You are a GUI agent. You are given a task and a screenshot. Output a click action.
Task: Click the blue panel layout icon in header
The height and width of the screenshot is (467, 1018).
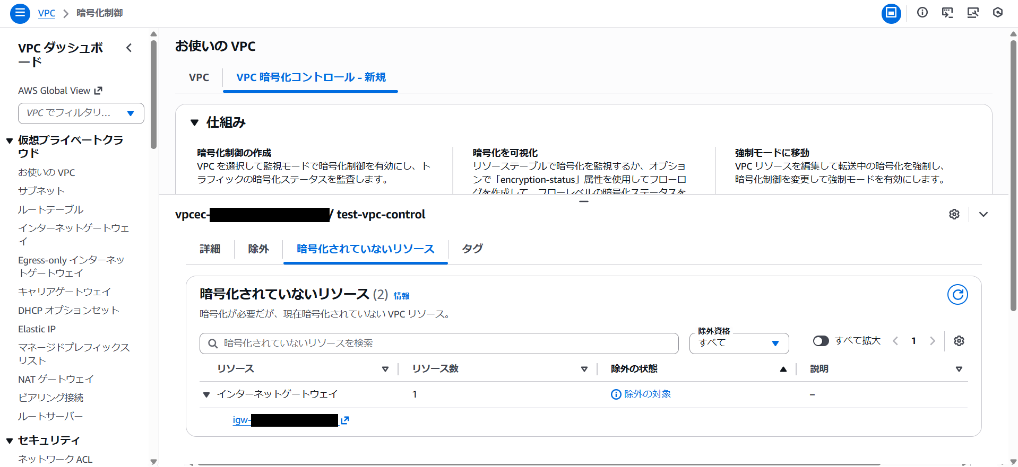891,13
